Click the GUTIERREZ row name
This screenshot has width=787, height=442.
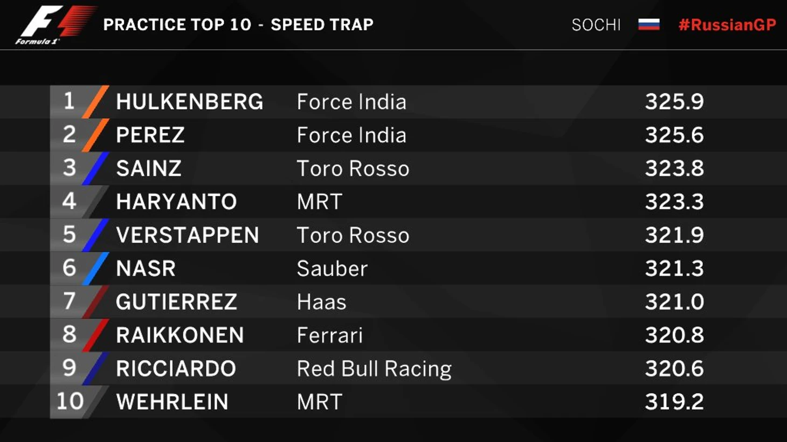176,302
